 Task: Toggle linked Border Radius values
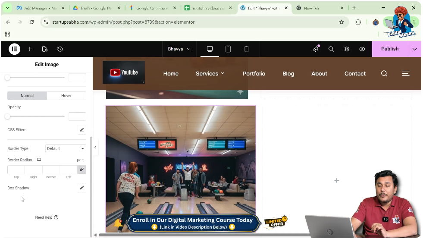[81, 170]
